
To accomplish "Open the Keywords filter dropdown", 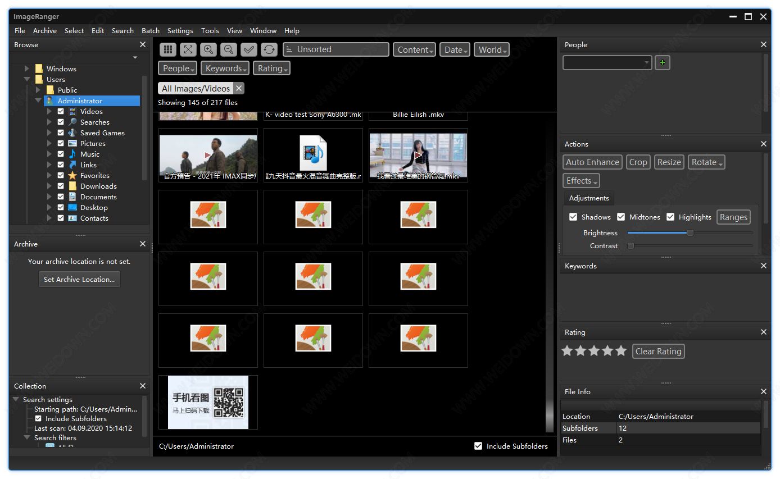I will click(x=226, y=68).
